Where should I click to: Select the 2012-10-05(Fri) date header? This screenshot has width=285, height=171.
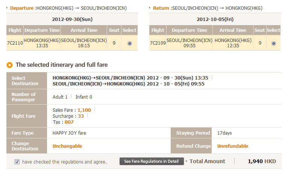click(215, 19)
